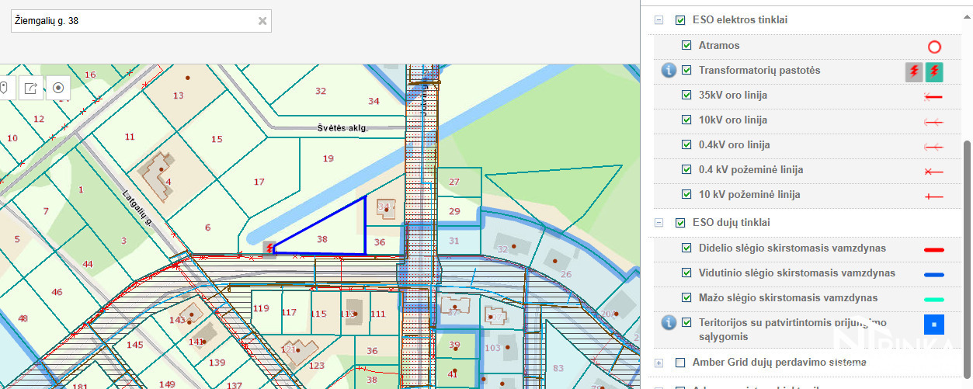Click the map marker pin tool
The height and width of the screenshot is (389, 973).
[x=5, y=88]
